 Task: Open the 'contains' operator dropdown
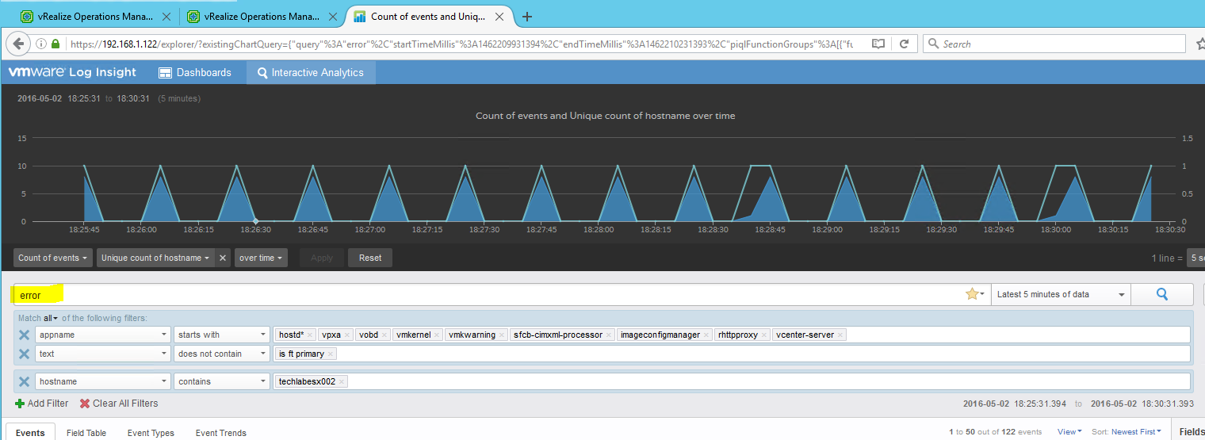pos(222,381)
